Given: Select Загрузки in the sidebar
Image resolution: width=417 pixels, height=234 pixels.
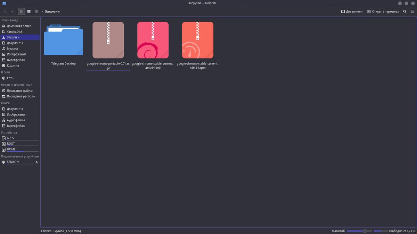Looking at the screenshot, I should point(20,37).
